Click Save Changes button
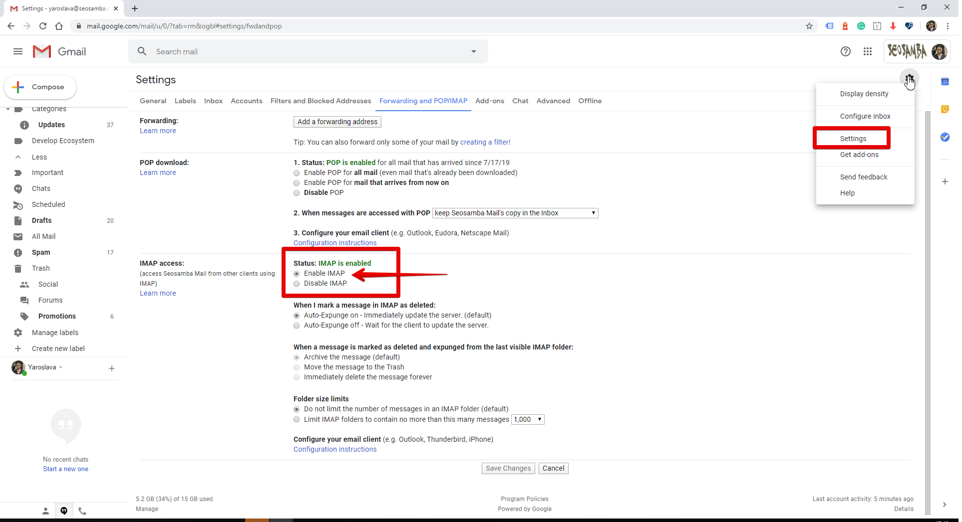Image resolution: width=962 pixels, height=522 pixels. pos(508,468)
